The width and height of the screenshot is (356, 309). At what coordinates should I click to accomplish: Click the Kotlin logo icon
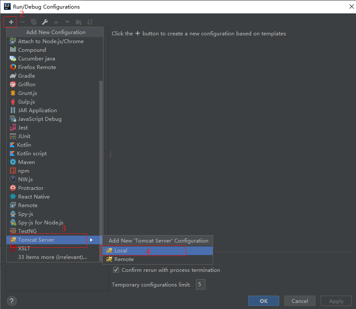click(x=13, y=145)
